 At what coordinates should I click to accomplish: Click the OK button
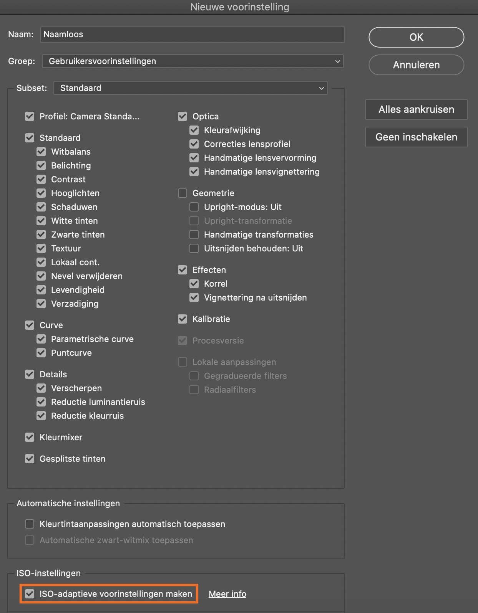(x=416, y=37)
